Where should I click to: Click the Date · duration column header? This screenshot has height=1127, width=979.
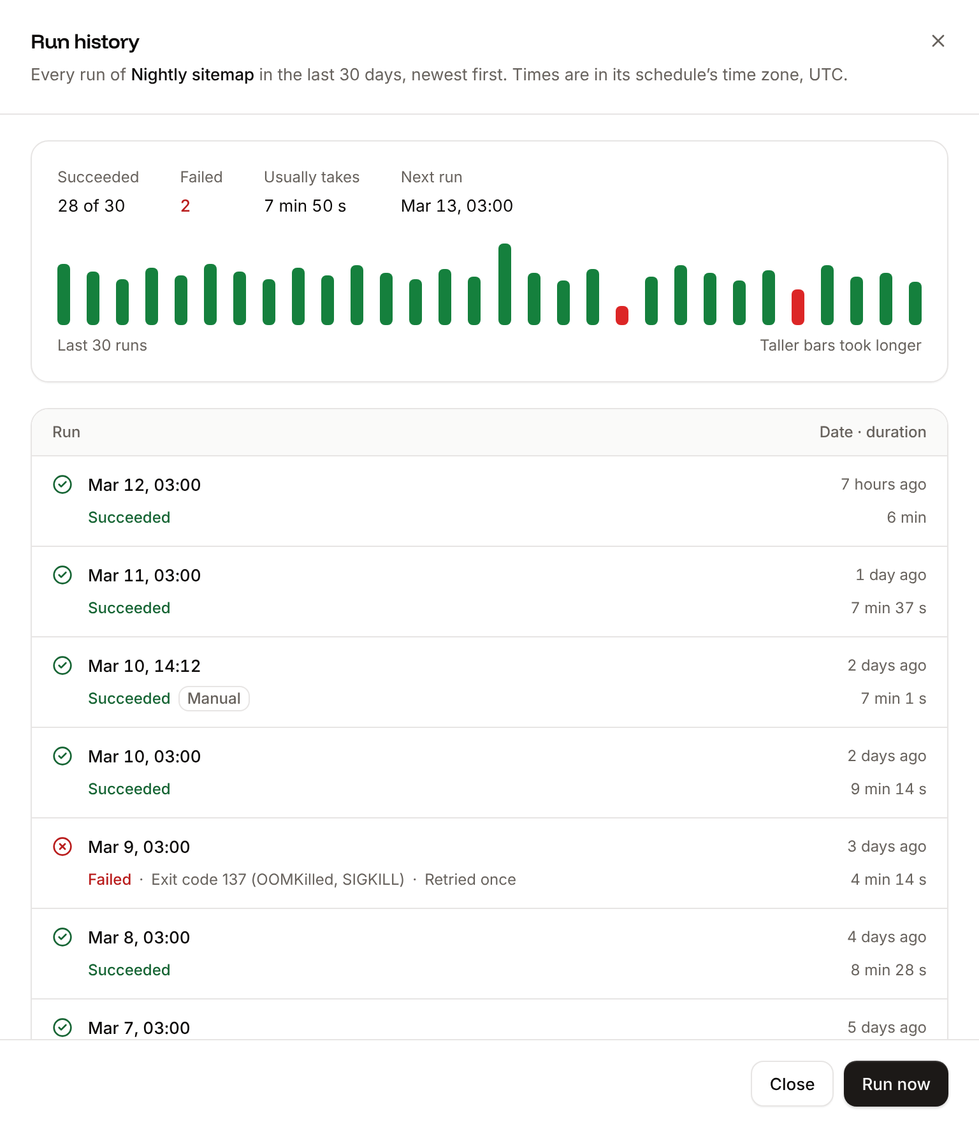click(873, 432)
